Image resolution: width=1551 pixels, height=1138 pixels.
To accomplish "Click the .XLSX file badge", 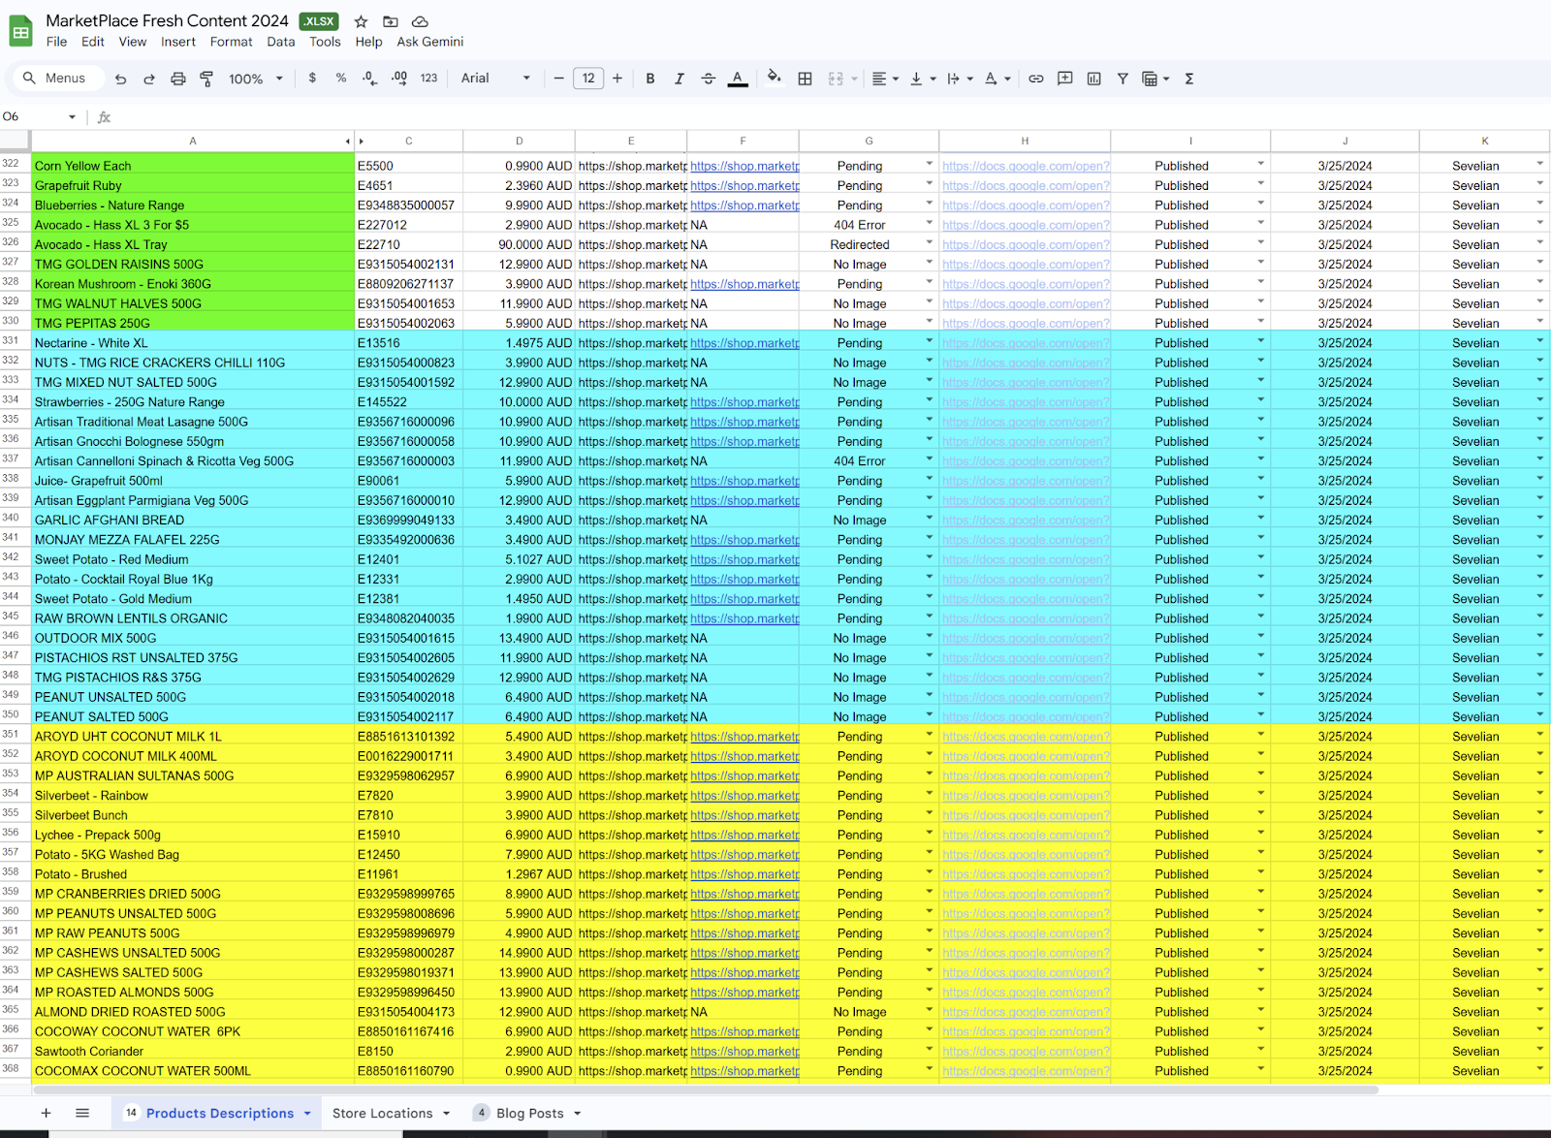I will (319, 21).
